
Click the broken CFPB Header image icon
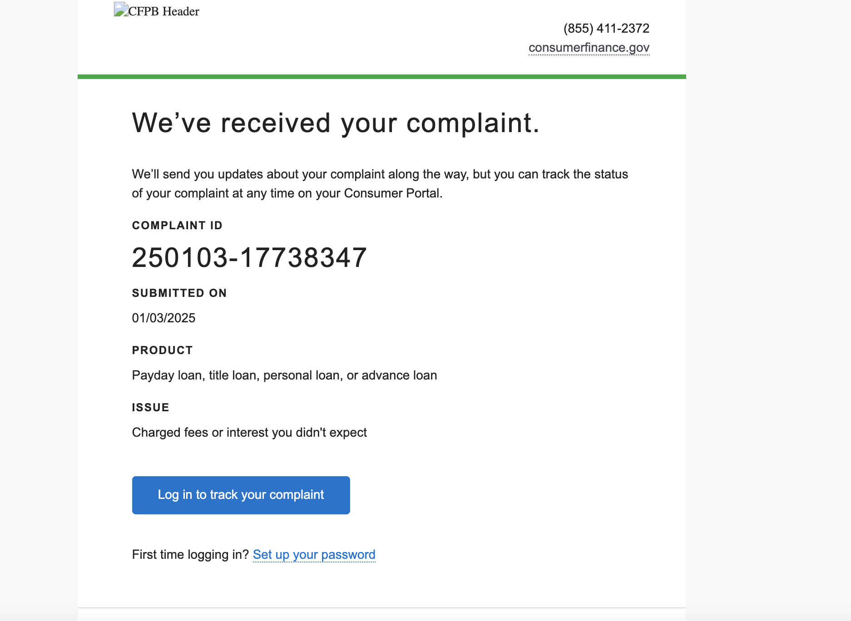(121, 10)
